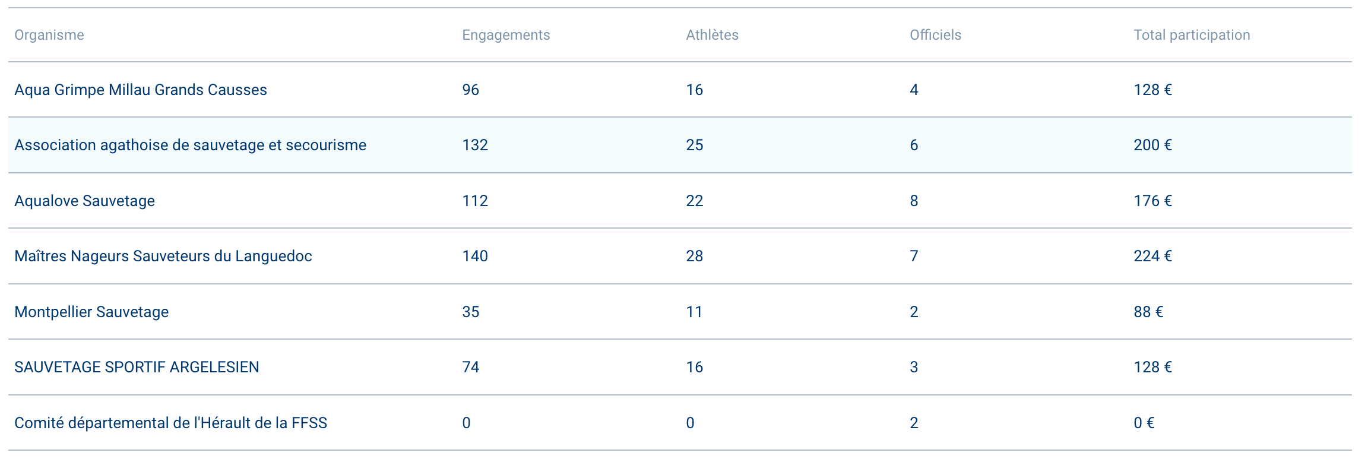Select the 176 € total participation cell
Image resolution: width=1368 pixels, height=462 pixels.
(x=1152, y=201)
